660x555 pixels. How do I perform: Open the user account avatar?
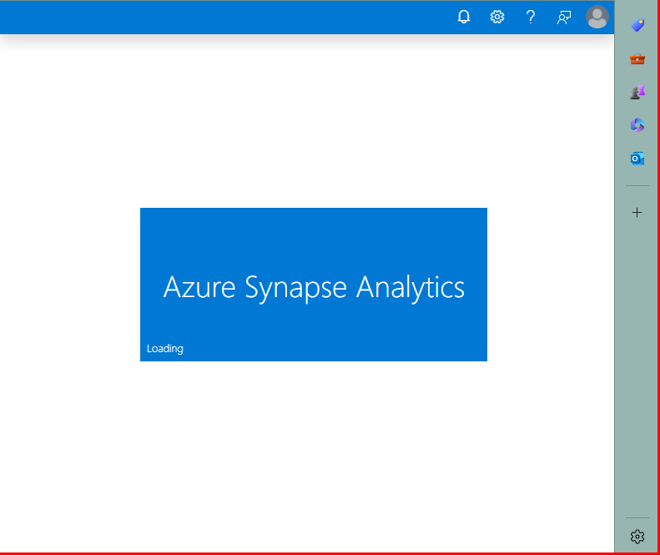(597, 17)
